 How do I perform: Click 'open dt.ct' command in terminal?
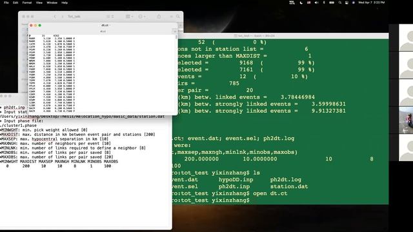(x=270, y=193)
